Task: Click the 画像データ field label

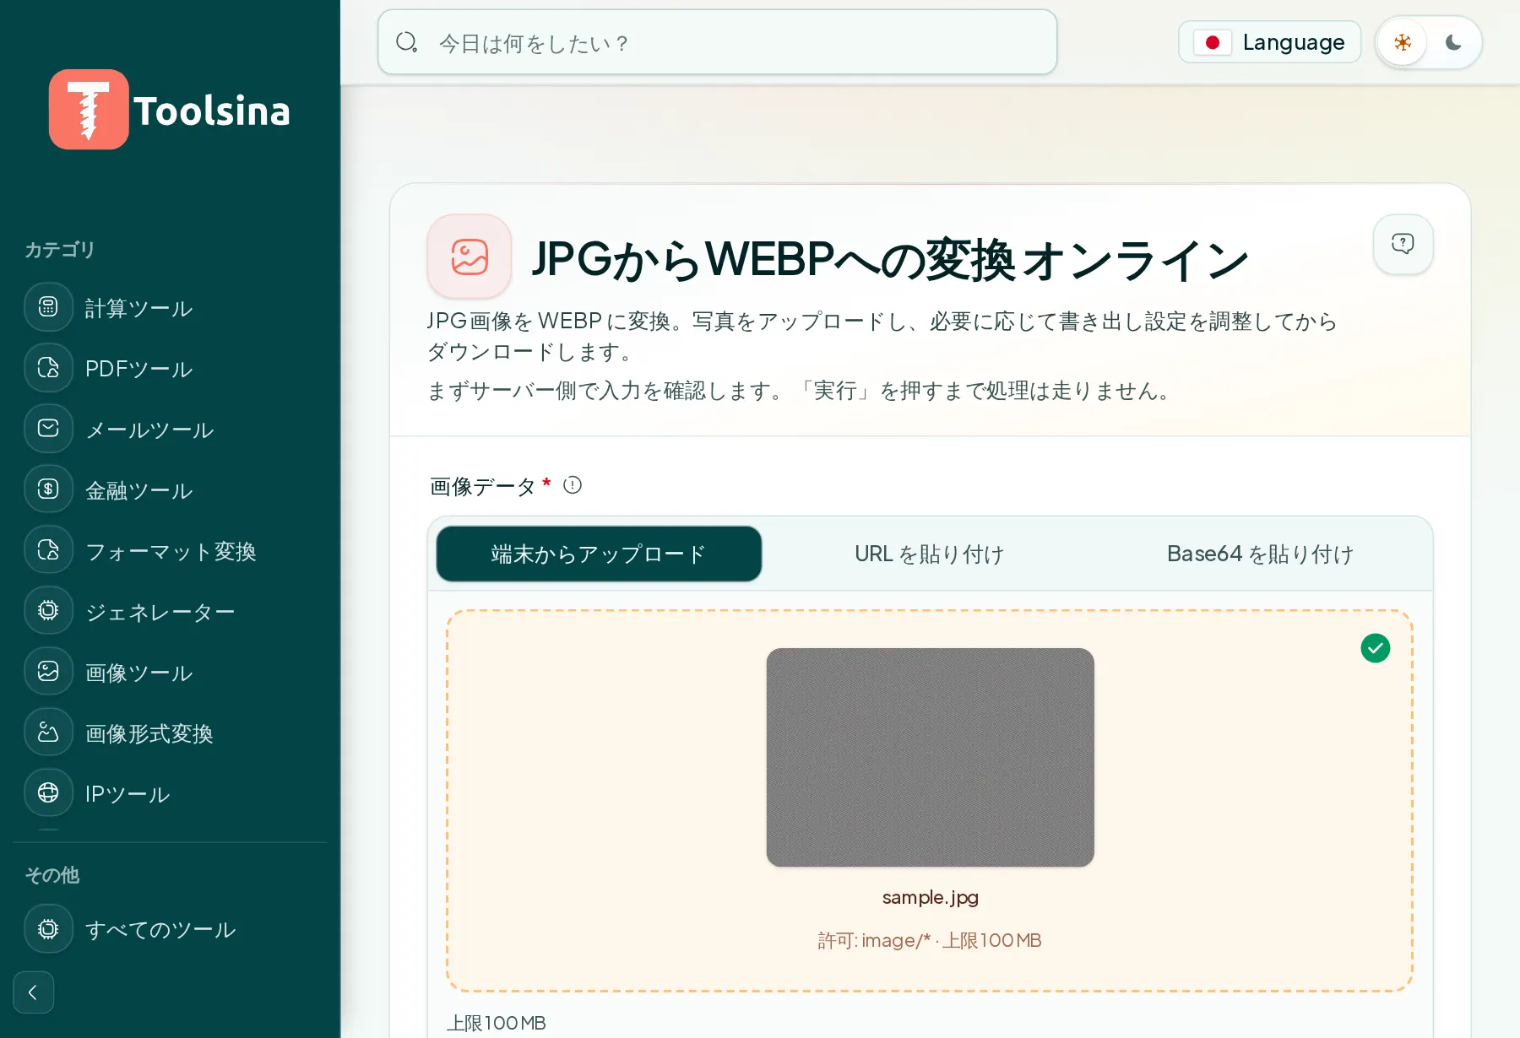Action: click(482, 486)
